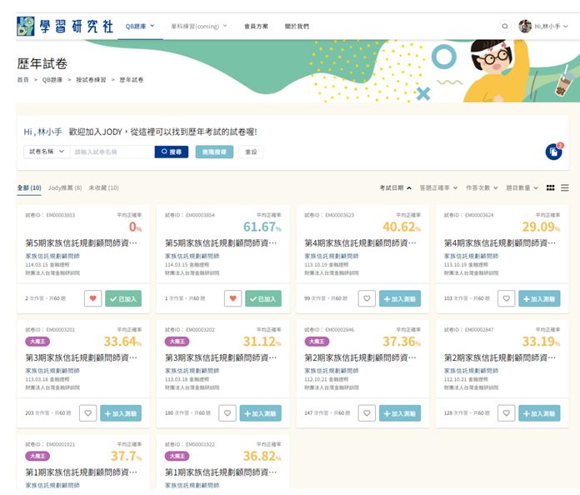Favorite exam EM00002847 with heart icon
580x495 pixels.
tap(506, 412)
